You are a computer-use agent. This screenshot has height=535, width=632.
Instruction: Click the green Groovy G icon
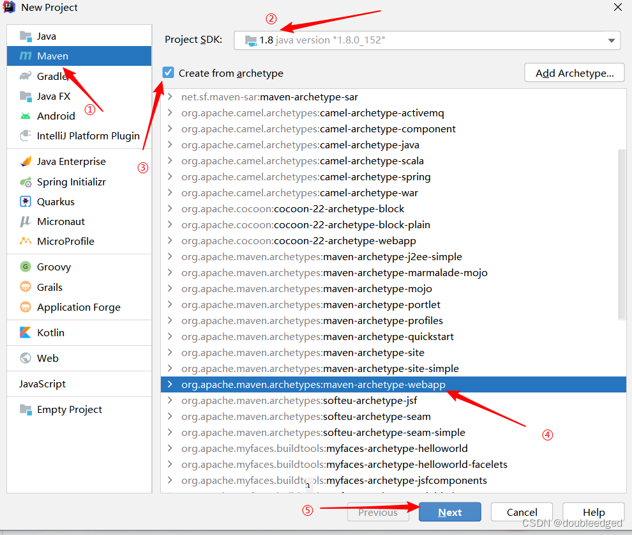tap(26, 267)
